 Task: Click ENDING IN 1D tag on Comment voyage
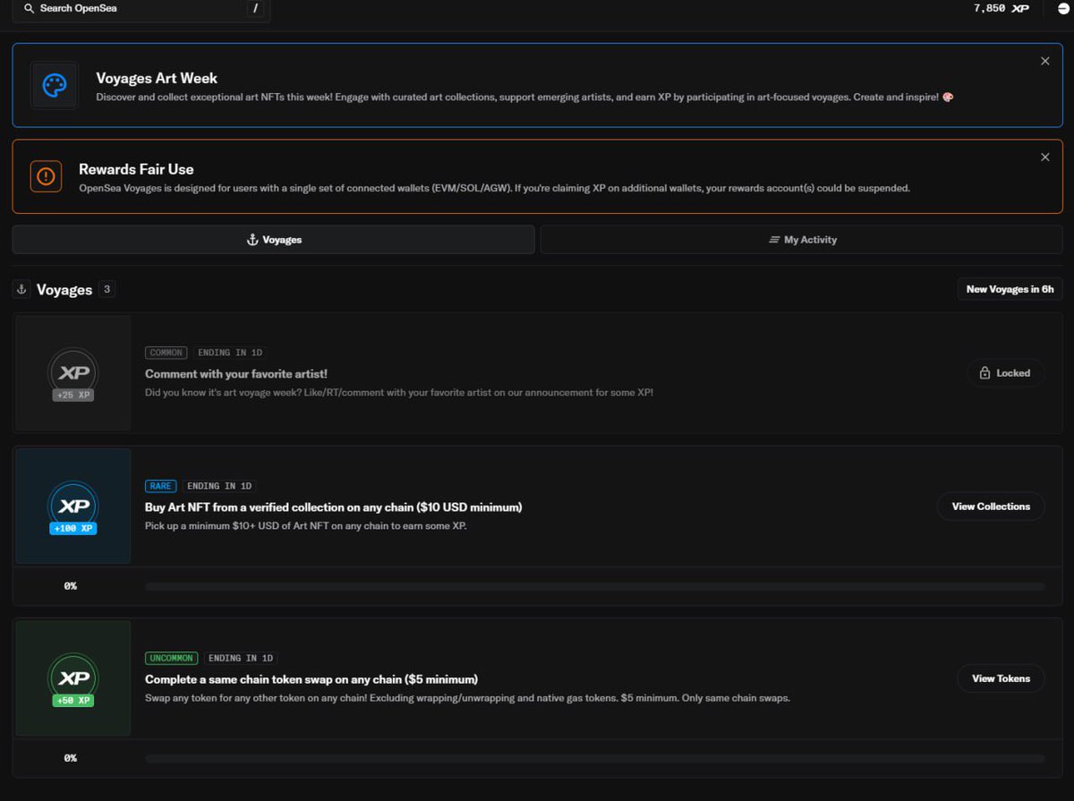click(x=230, y=353)
